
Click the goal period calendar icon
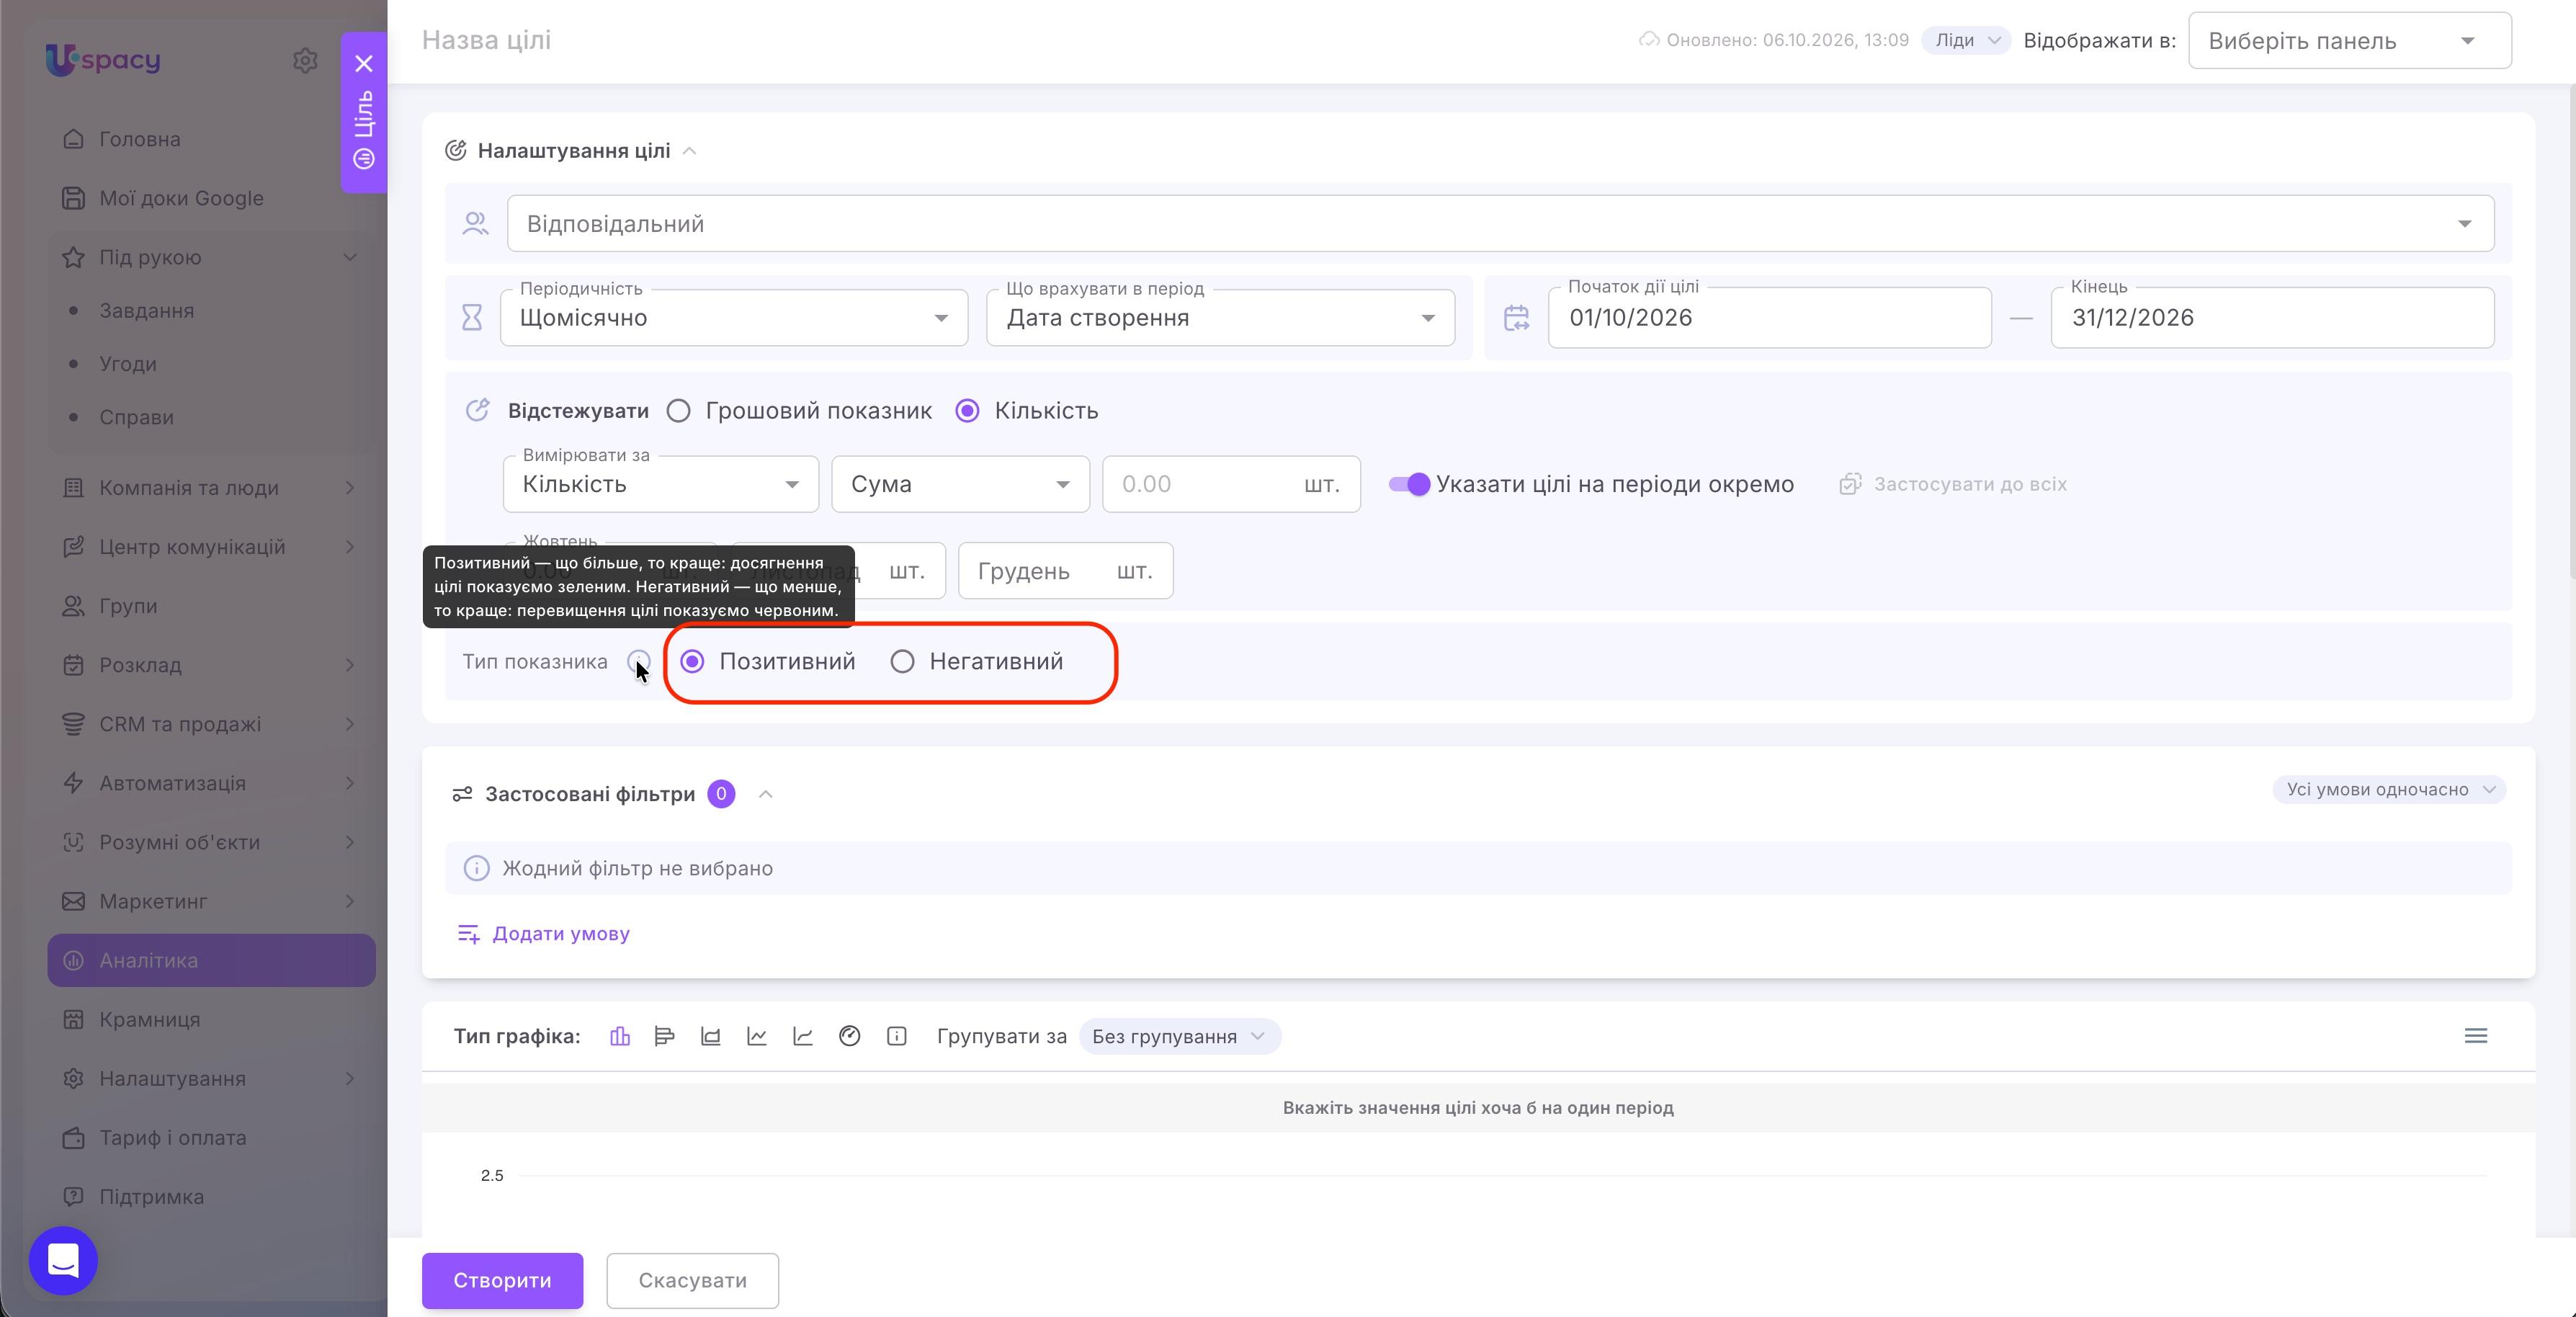click(1516, 318)
